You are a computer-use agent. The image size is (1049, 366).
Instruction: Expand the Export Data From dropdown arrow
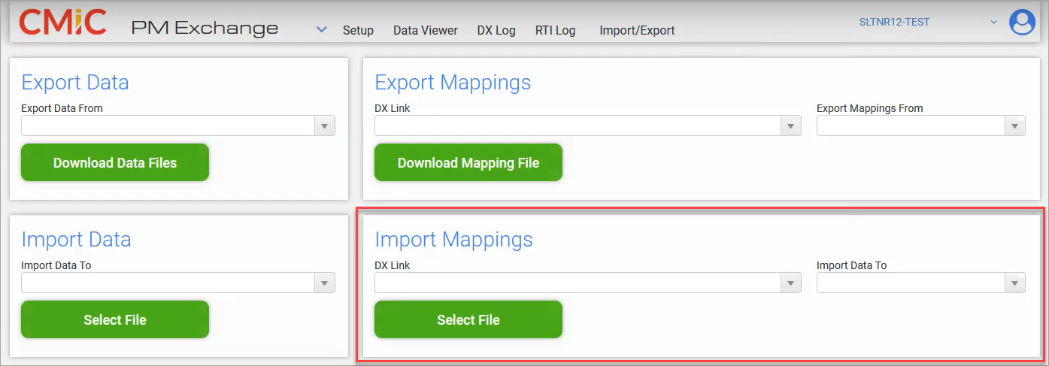point(324,126)
